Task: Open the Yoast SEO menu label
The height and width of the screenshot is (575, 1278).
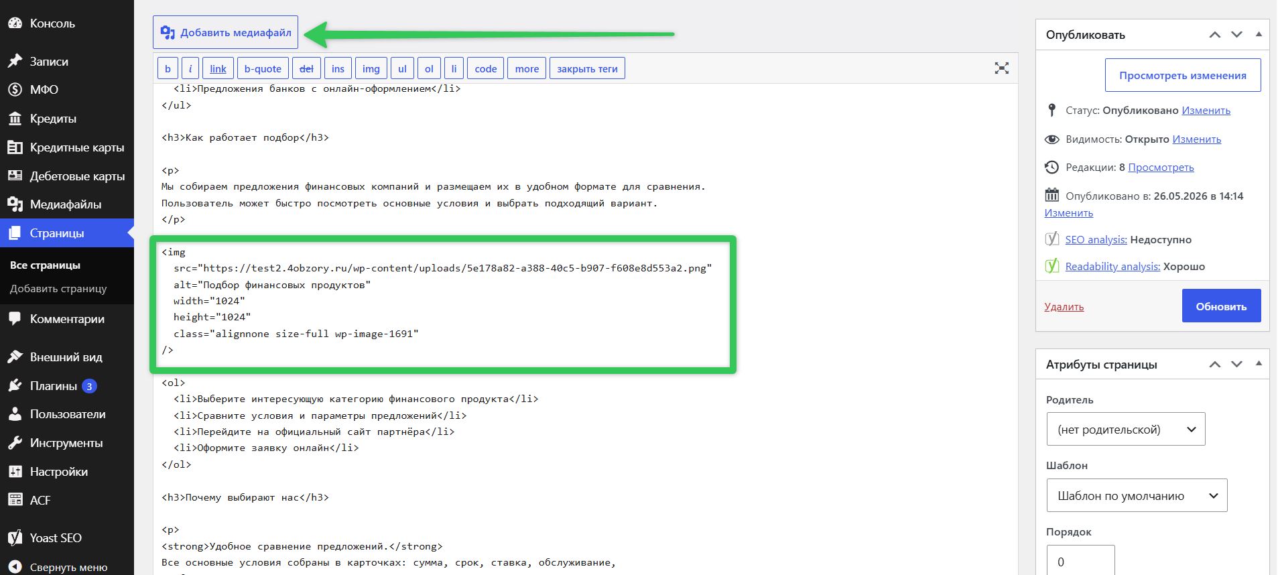Action: (56, 538)
